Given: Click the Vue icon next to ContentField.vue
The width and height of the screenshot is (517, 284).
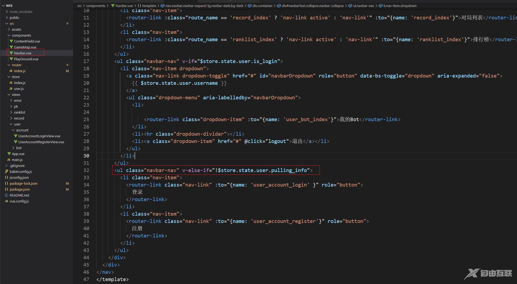Looking at the screenshot, I should pyautogui.click(x=11, y=41).
